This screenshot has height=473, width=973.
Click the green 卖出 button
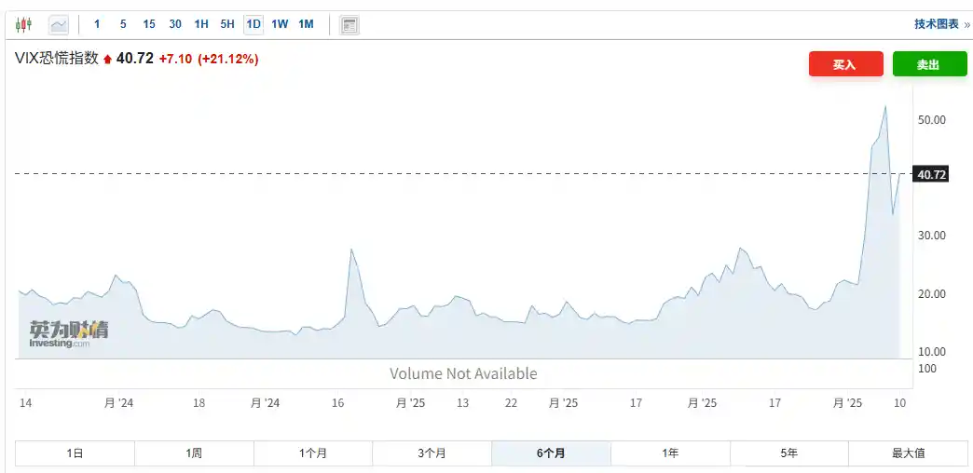click(929, 64)
